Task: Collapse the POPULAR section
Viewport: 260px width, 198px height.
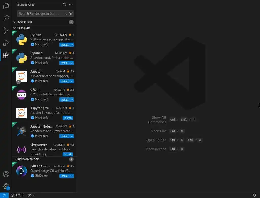Action: [x=15, y=28]
